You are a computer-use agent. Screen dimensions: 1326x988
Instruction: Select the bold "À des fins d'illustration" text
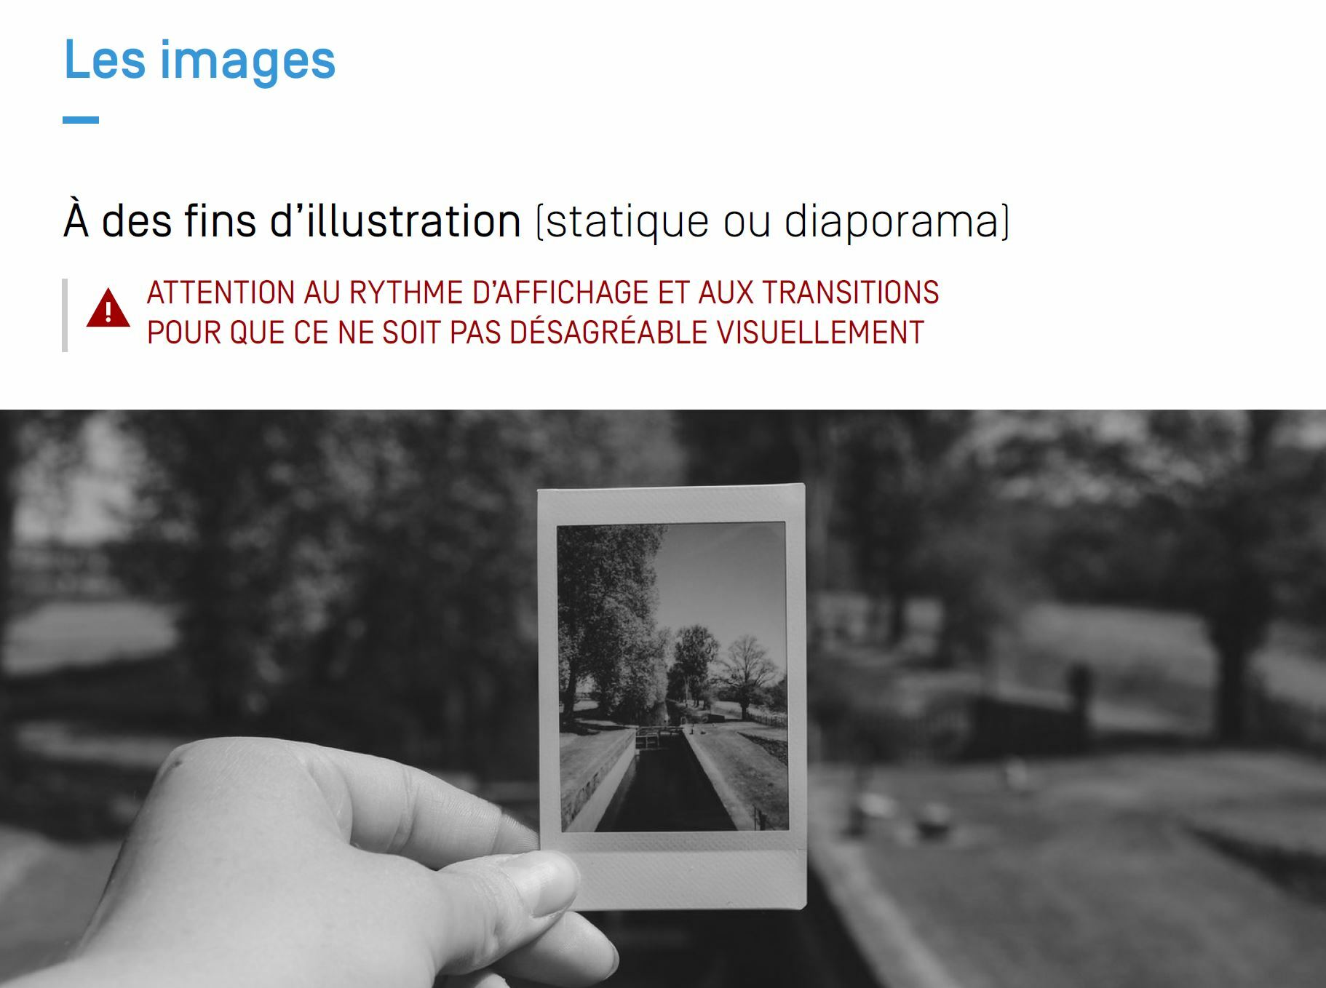pyautogui.click(x=292, y=220)
